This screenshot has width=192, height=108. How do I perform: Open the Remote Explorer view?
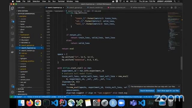(x=12, y=33)
